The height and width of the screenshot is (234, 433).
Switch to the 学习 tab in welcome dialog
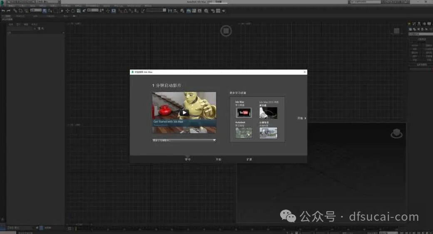[187, 159]
